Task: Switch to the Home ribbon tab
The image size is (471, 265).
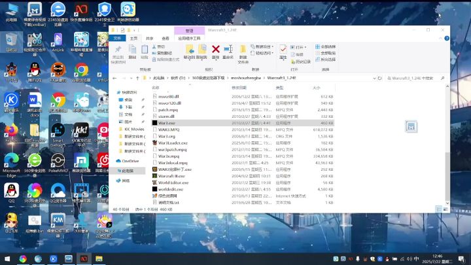Action: [x=133, y=38]
